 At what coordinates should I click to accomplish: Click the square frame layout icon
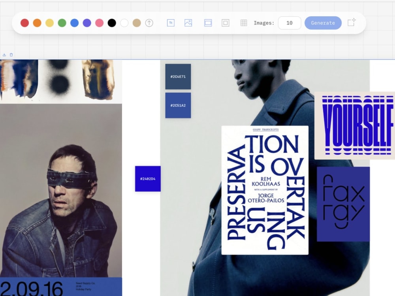point(226,23)
